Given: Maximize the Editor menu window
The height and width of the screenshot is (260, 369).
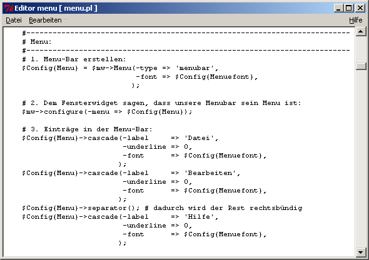Looking at the screenshot, I should 348,8.
